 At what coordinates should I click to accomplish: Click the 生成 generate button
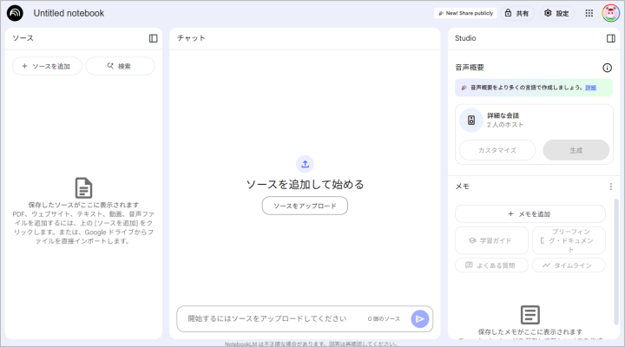[576, 150]
